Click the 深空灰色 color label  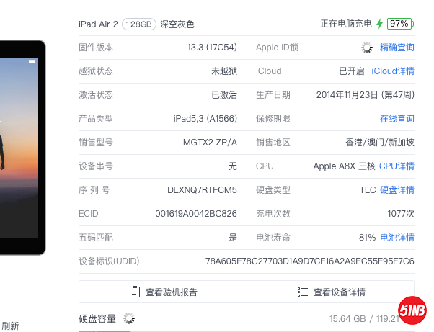[x=177, y=24]
